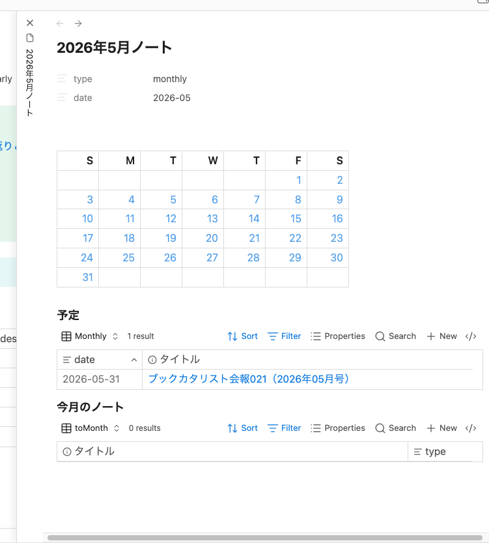Open calendar day 22 link

click(296, 239)
